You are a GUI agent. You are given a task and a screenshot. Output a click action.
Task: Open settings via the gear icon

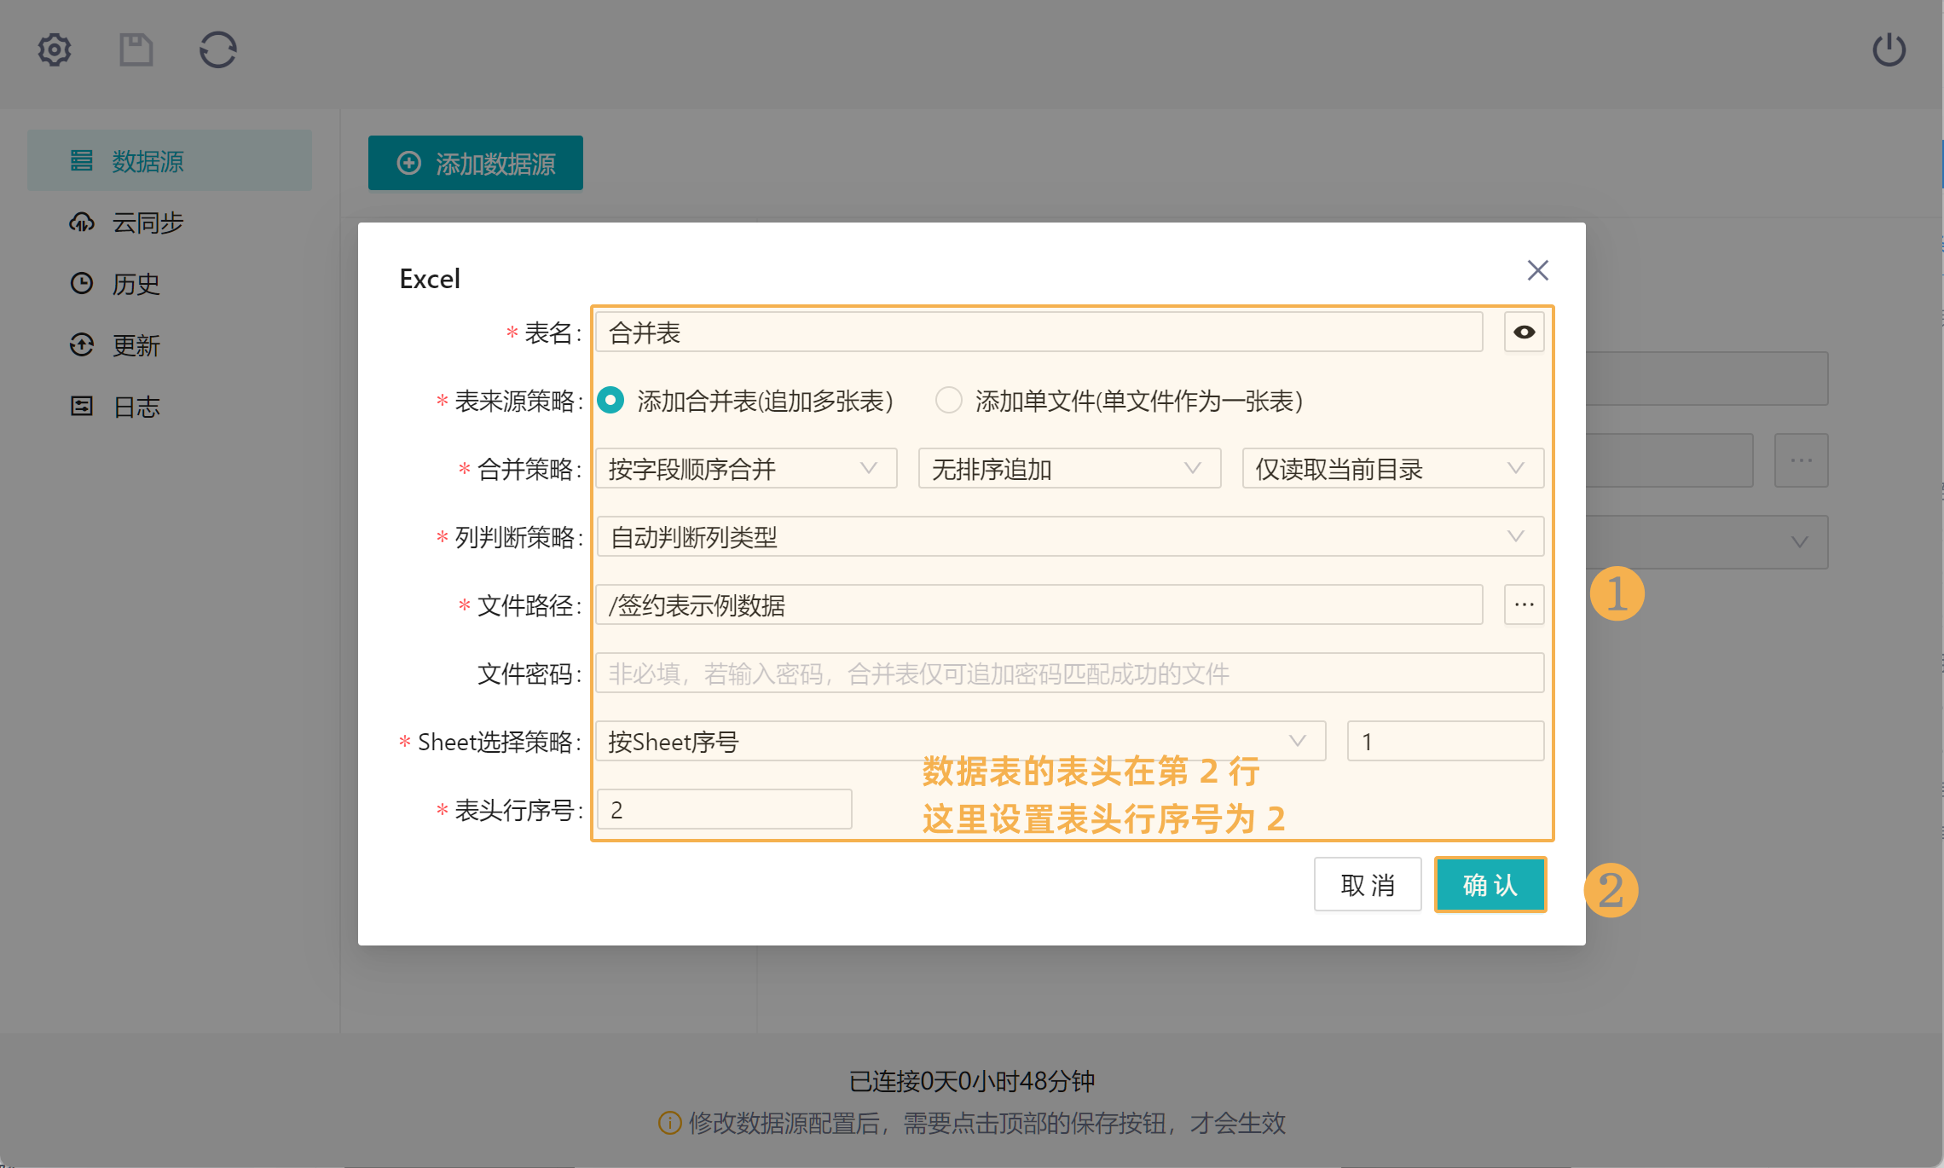[55, 49]
